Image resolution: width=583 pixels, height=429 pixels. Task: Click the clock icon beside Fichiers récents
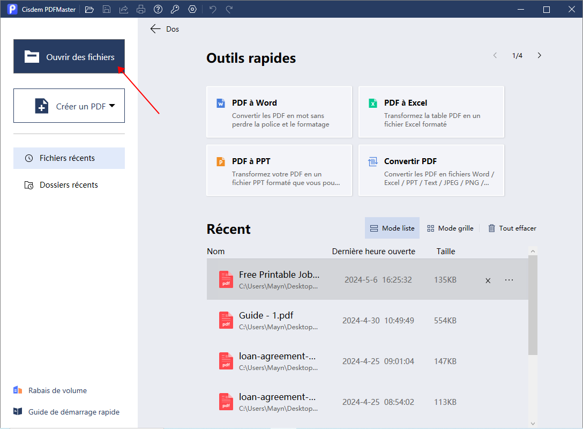click(29, 158)
